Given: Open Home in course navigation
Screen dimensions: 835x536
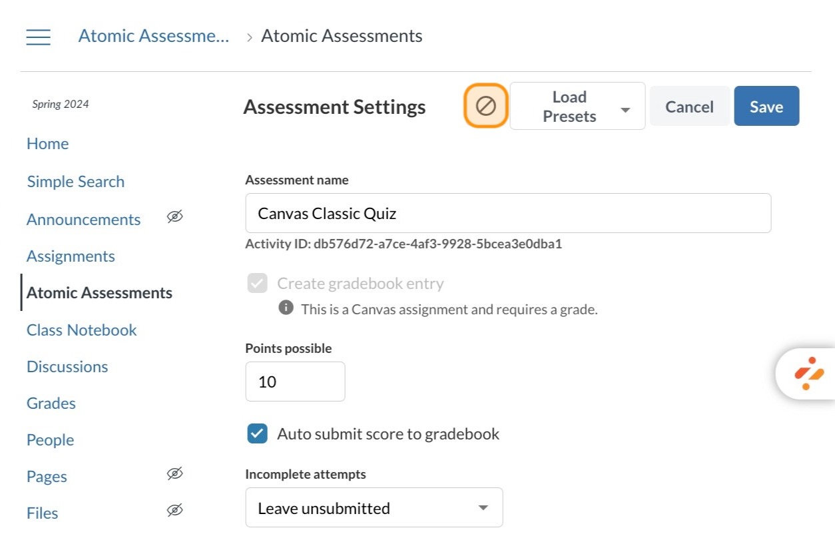Looking at the screenshot, I should click(x=47, y=144).
